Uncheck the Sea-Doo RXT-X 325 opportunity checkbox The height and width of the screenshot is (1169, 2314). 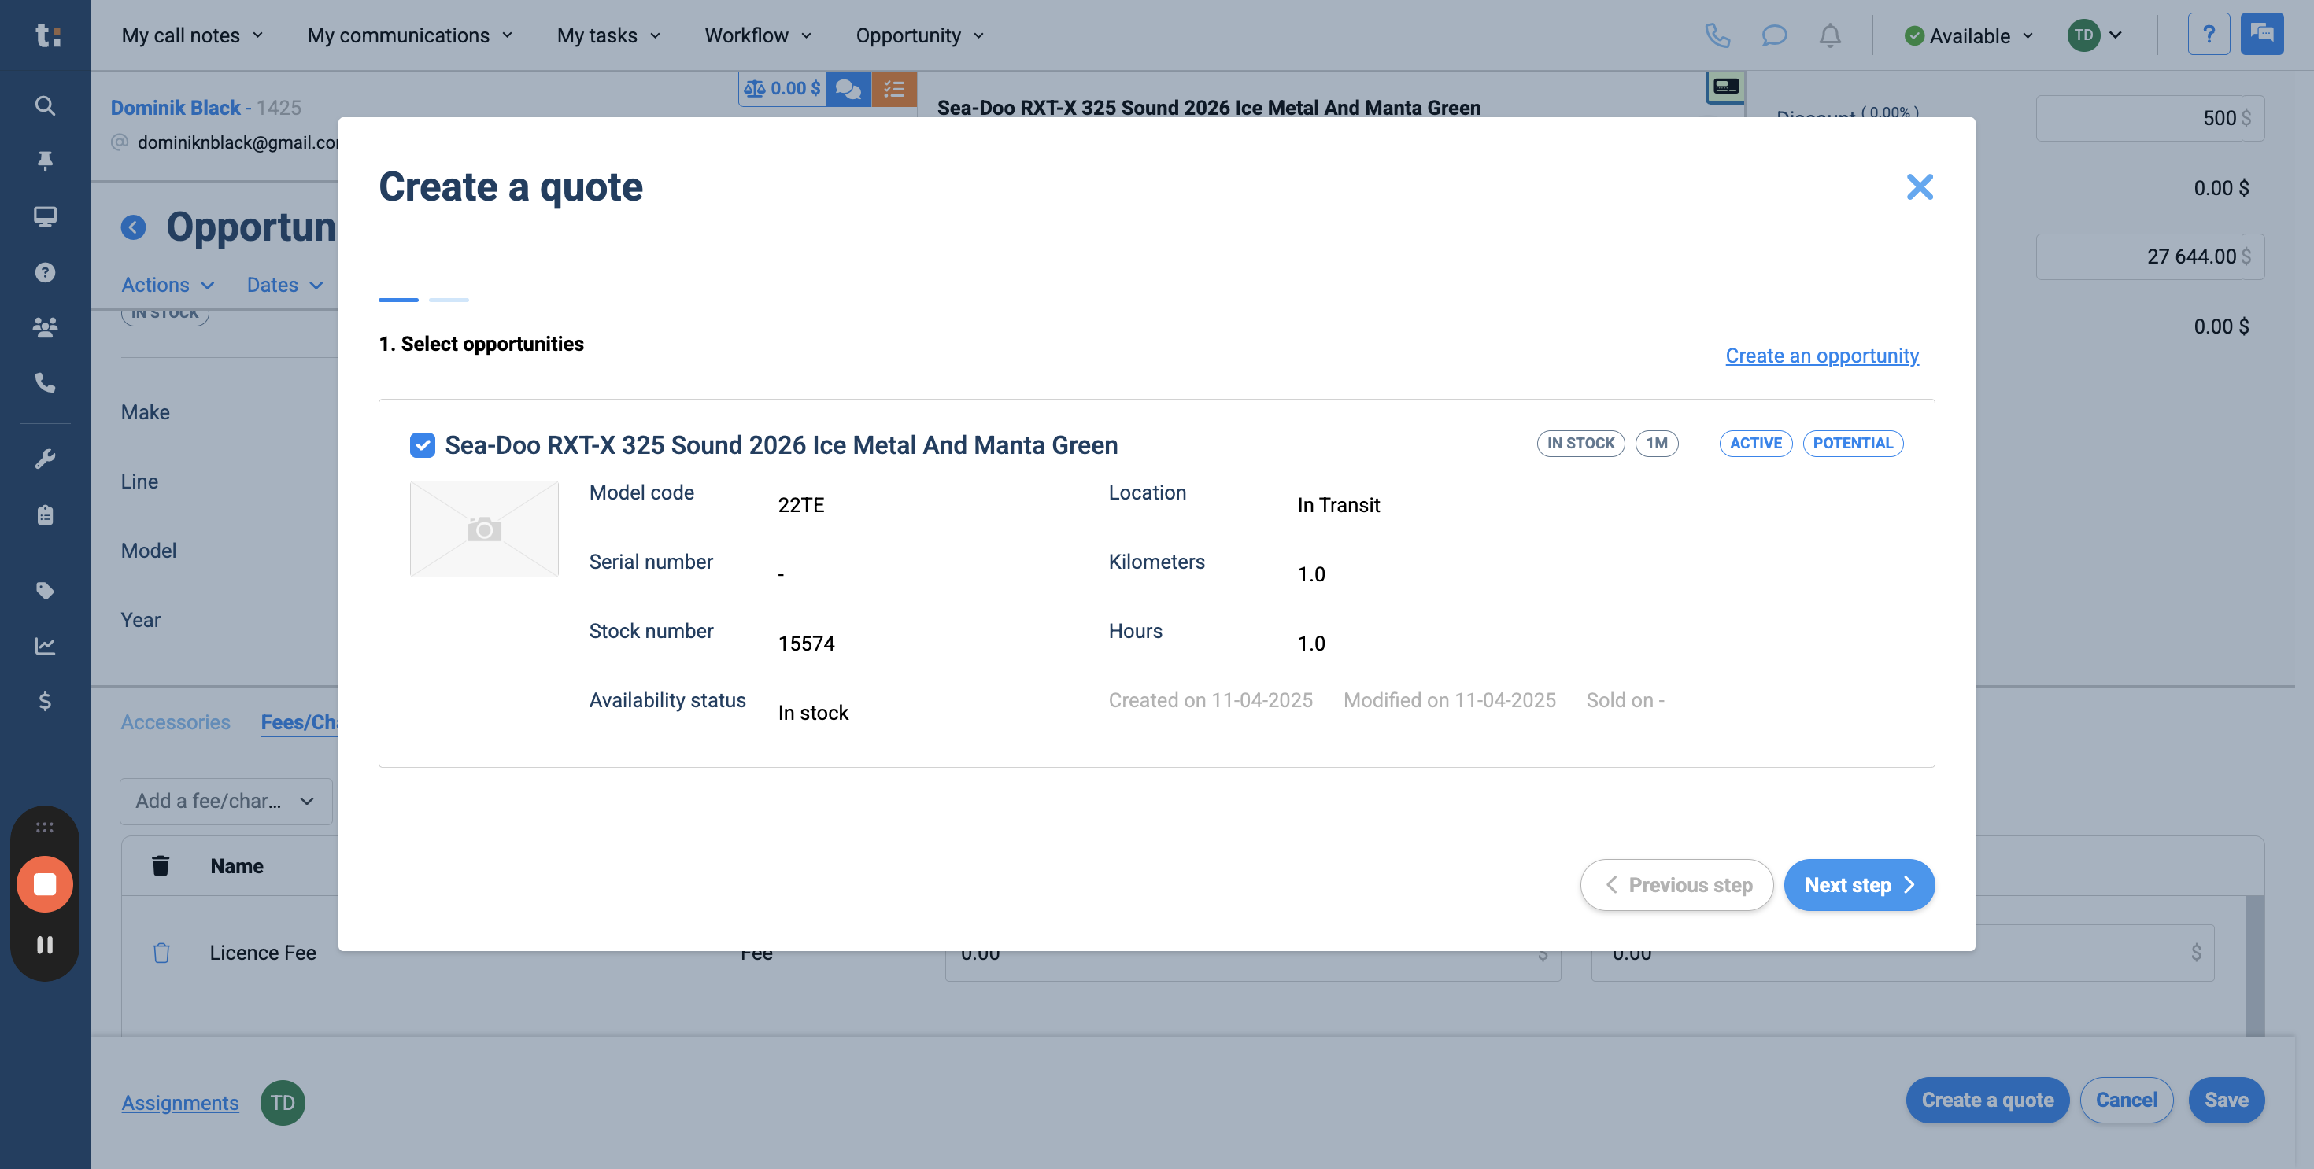[422, 445]
